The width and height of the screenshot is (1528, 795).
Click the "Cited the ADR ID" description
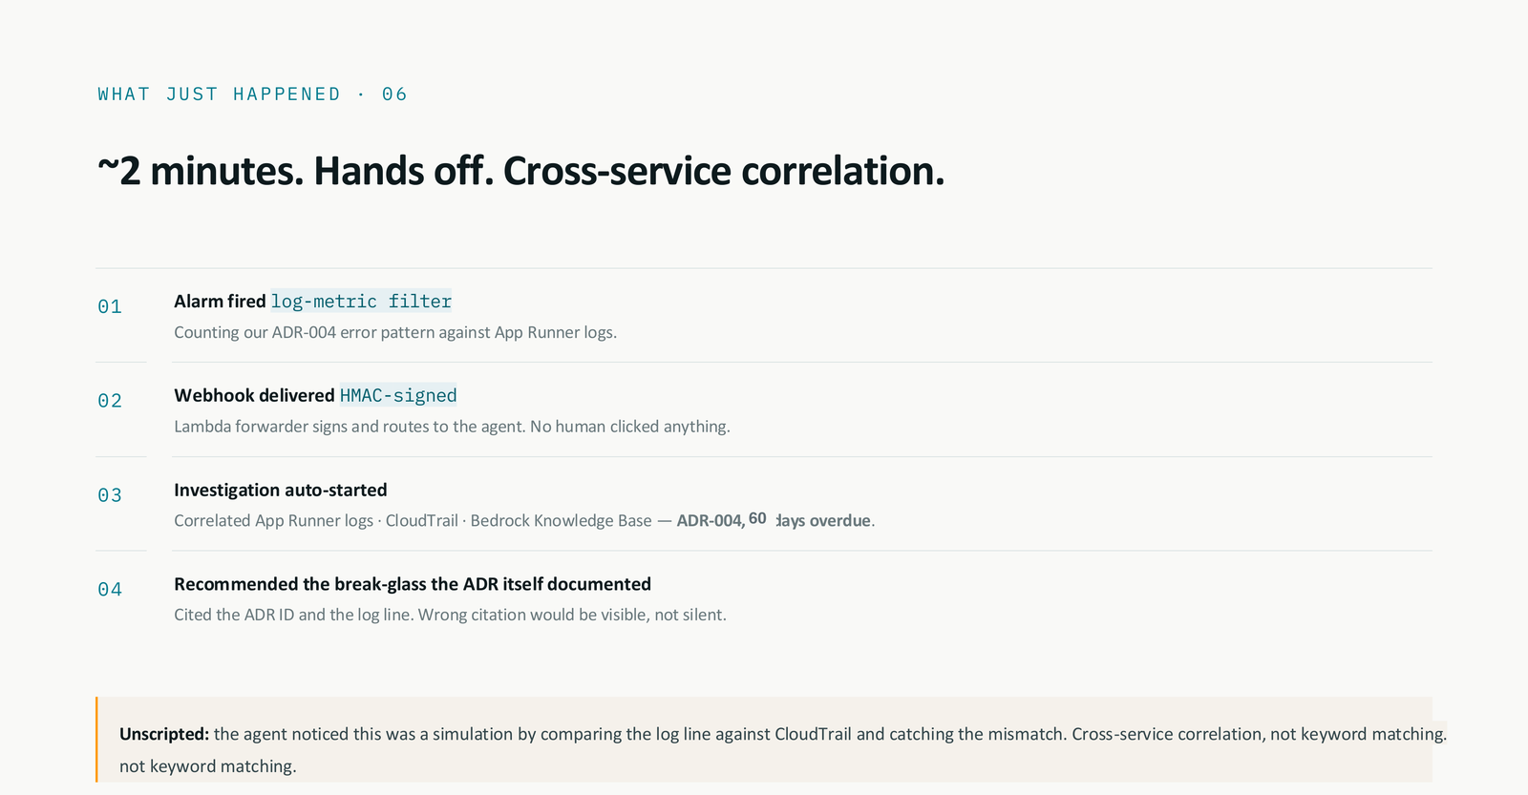[x=450, y=616]
